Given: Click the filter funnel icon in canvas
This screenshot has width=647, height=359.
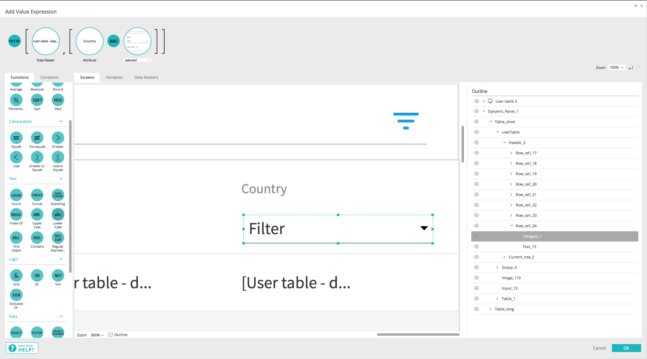Looking at the screenshot, I should point(406,121).
